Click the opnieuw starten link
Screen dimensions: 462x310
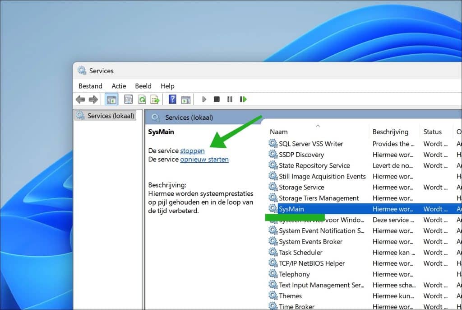pos(204,159)
